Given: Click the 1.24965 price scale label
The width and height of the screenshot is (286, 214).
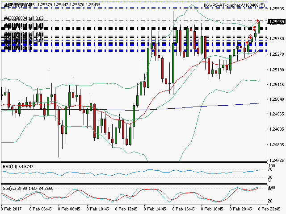Looking at the screenshot, I should point(277,114).
